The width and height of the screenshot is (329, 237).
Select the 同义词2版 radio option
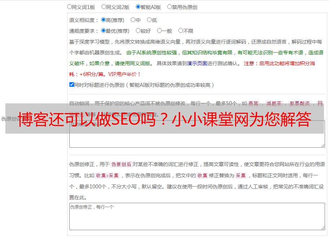pos(104,7)
